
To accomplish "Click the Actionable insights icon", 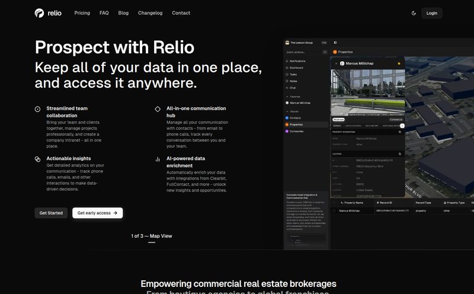I will point(37,159).
